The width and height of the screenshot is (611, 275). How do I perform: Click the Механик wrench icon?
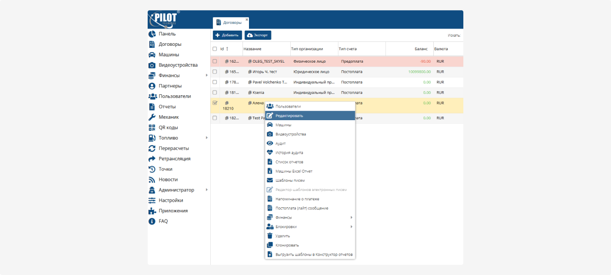coord(152,117)
